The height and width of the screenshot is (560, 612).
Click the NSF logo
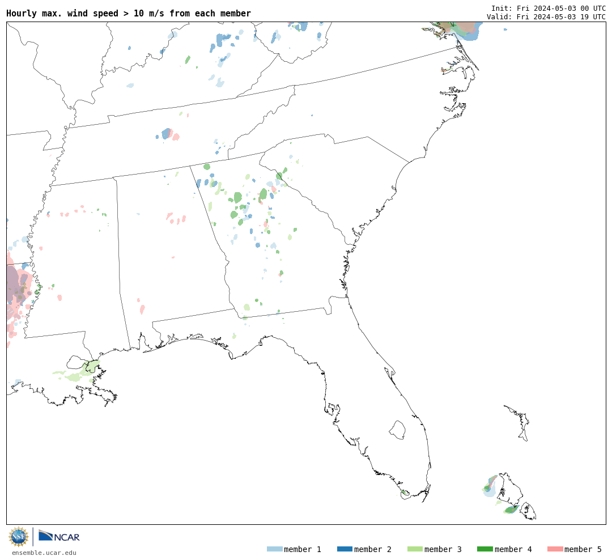click(18, 537)
